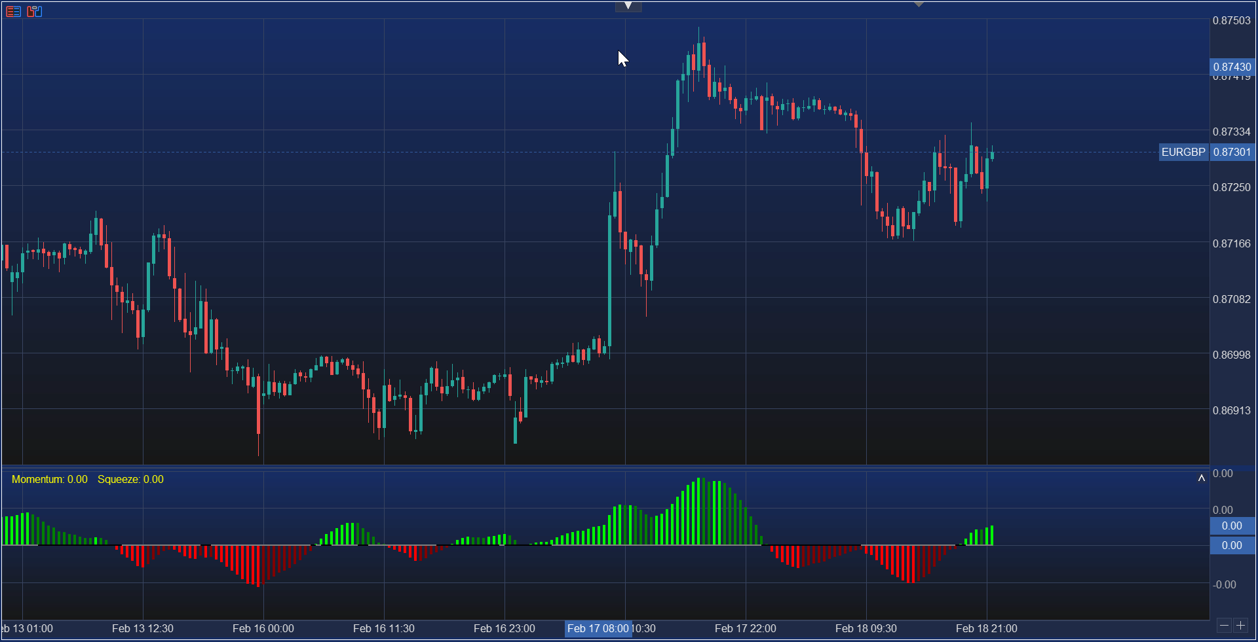Collapse the indicator panel with the chevron
Screen dimensions: 1258x642
(1201, 478)
